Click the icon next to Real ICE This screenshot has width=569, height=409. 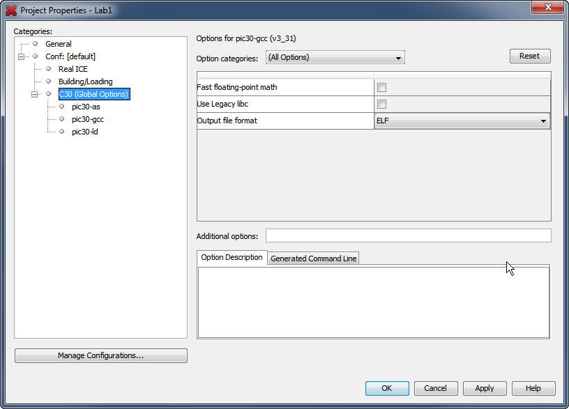pos(47,69)
